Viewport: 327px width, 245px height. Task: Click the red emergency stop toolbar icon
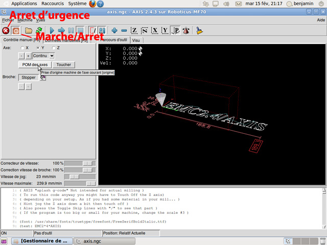click(6, 31)
